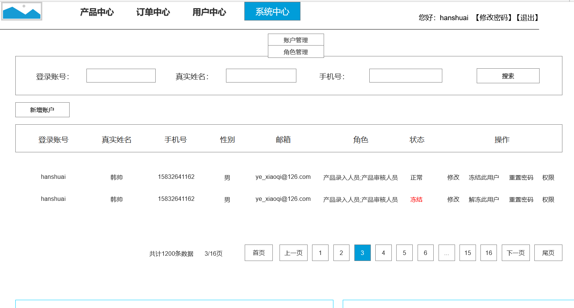Click the 邮箱 column header
This screenshot has height=308, width=574.
point(283,140)
